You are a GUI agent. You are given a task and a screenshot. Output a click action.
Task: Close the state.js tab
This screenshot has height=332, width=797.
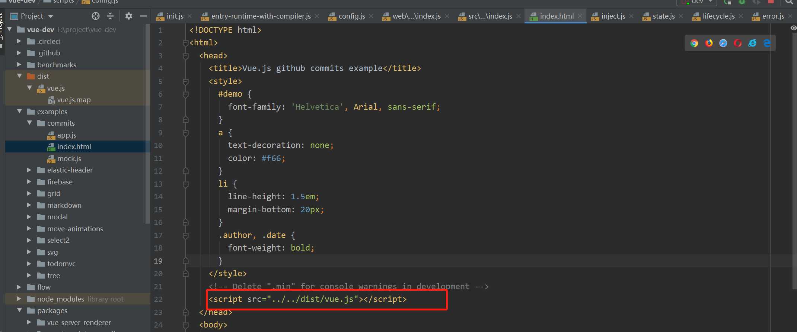point(681,16)
